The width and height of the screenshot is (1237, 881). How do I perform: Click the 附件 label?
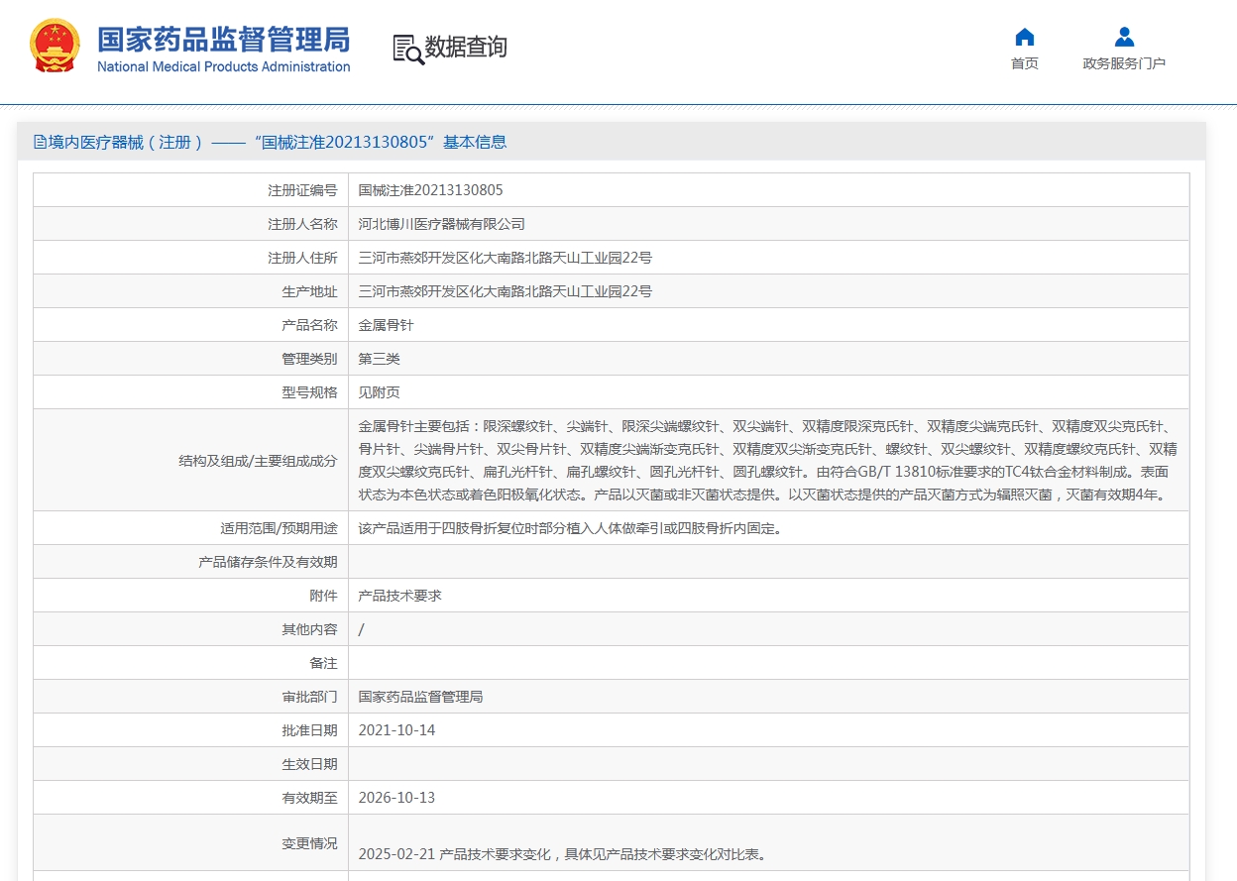[x=323, y=596]
